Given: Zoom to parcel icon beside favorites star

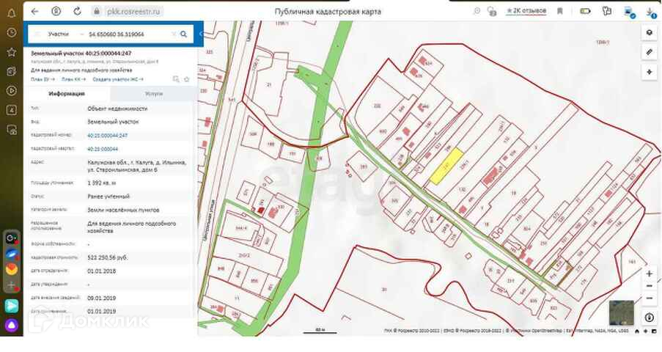Looking at the screenshot, I should [x=176, y=79].
